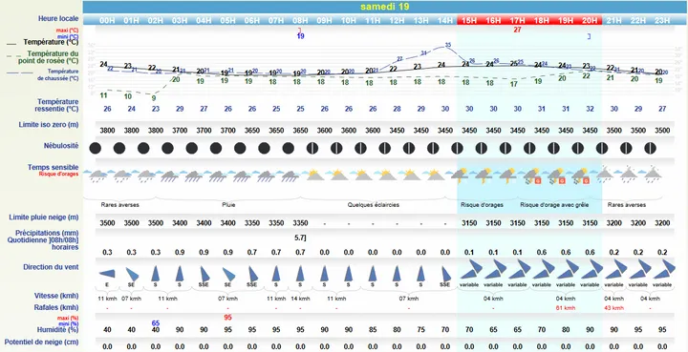Click the 12H hour column header

(398, 20)
